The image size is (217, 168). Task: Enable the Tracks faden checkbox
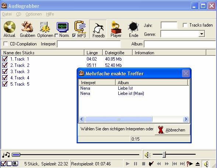(185, 25)
